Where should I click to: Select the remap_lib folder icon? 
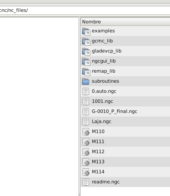(x=86, y=72)
